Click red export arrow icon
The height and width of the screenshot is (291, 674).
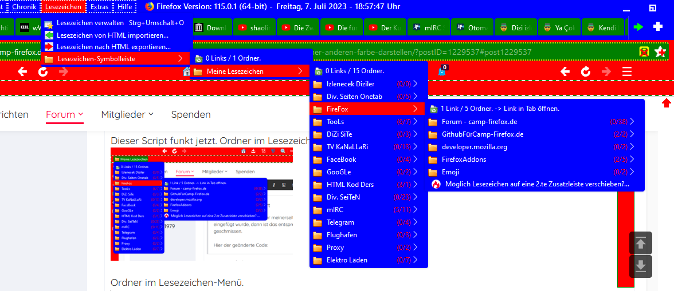click(49, 47)
